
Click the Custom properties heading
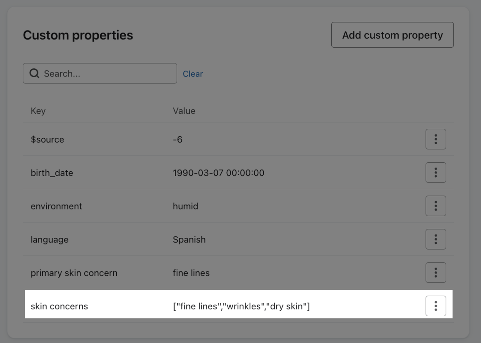click(78, 35)
